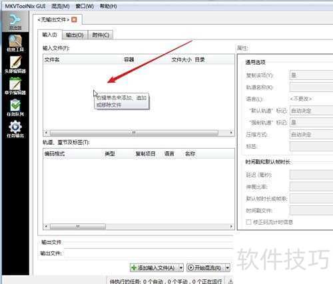Switch to the 输入(I) tab

click(x=50, y=35)
